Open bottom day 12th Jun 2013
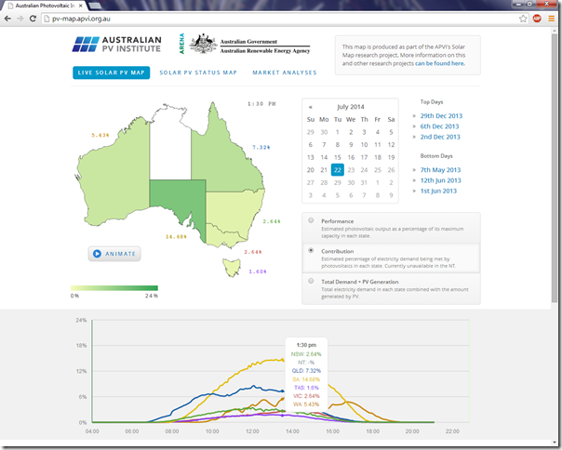Image resolution: width=562 pixels, height=450 pixels. click(x=440, y=180)
